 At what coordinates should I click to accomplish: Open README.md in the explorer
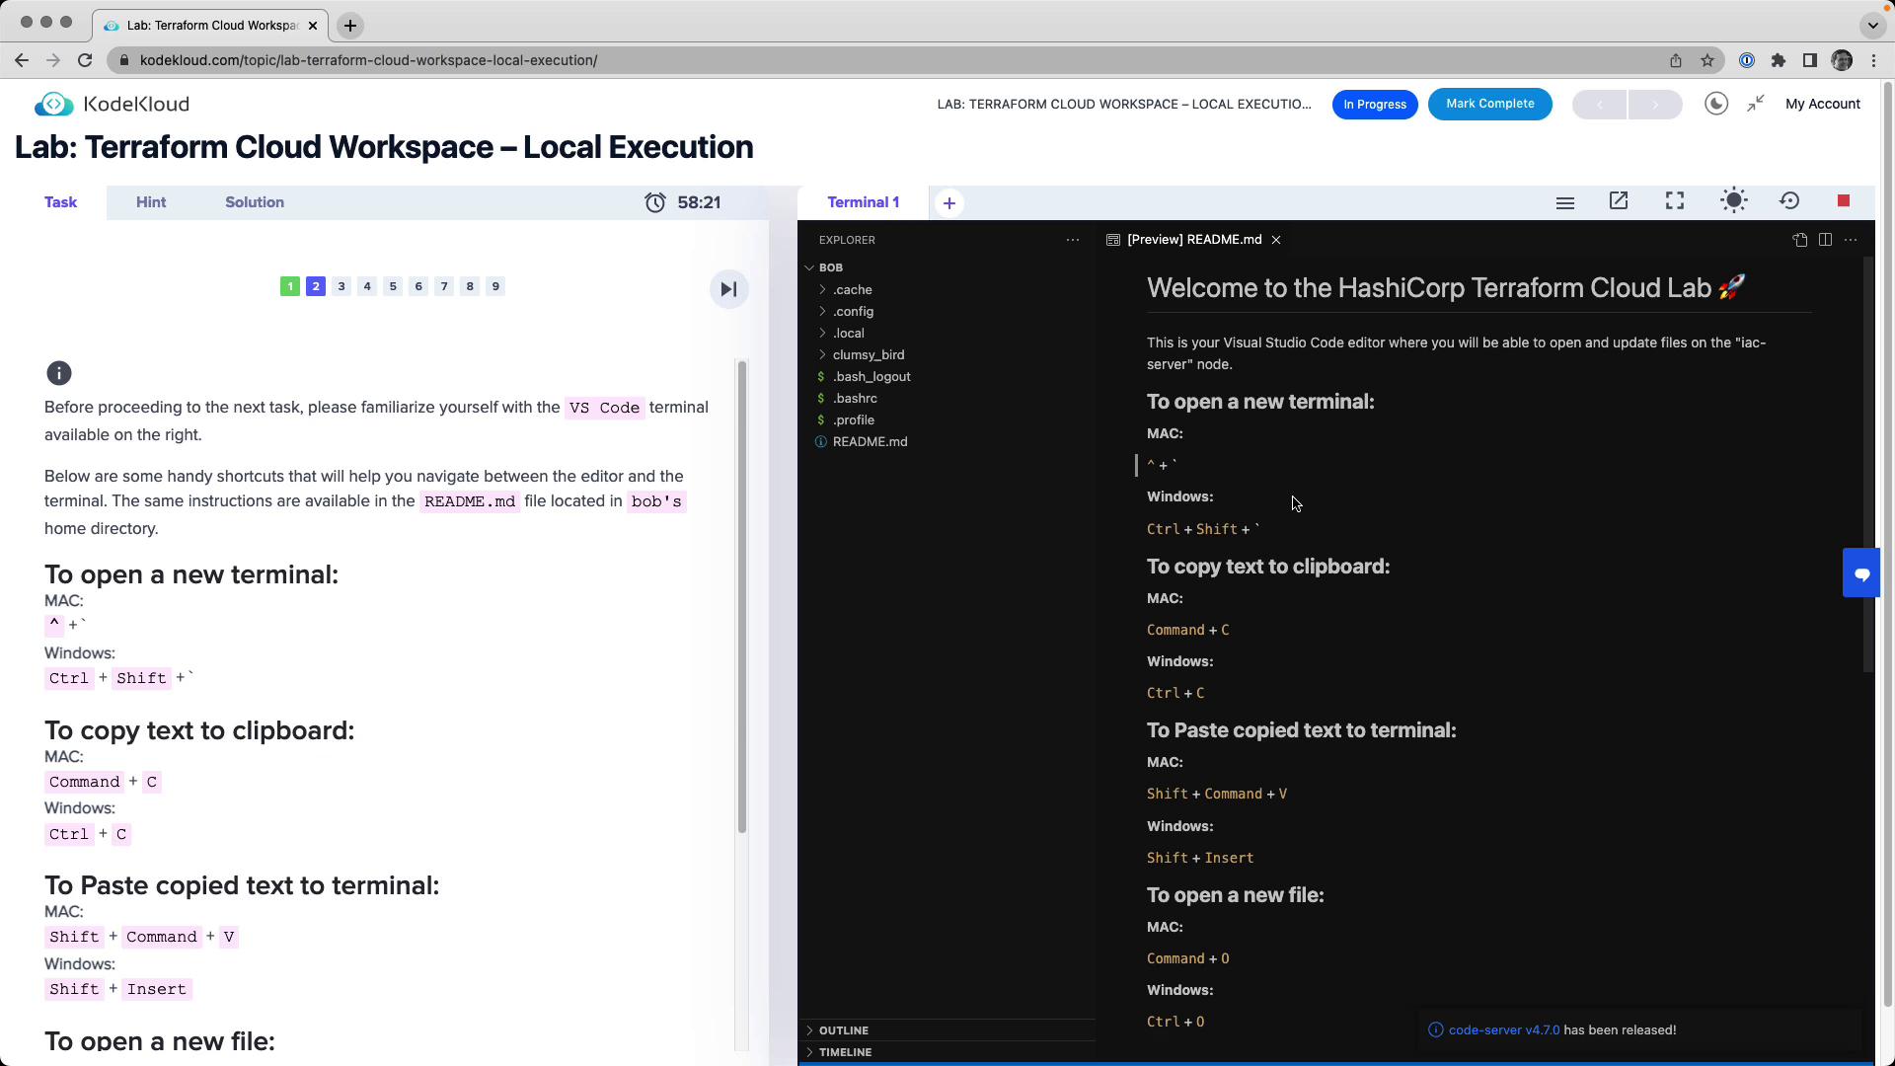[870, 442]
